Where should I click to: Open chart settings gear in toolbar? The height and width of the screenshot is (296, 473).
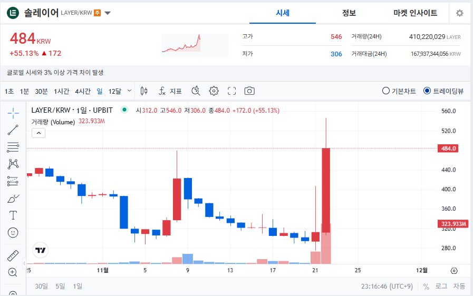pos(214,91)
